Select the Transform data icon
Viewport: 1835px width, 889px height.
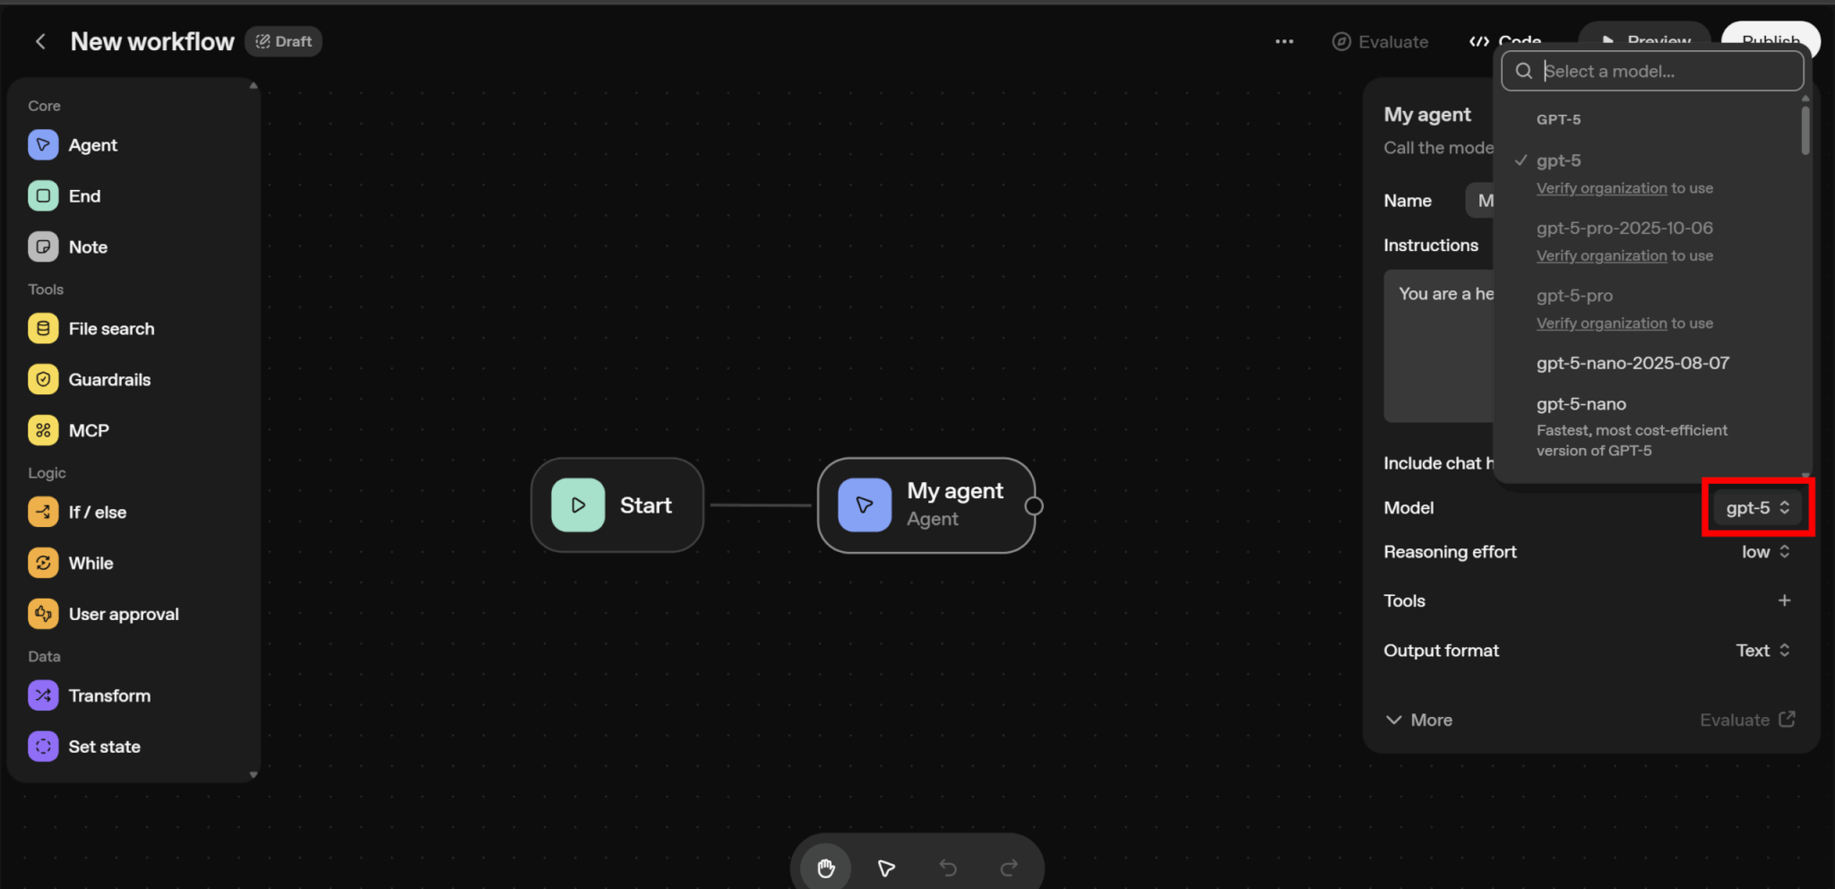pyautogui.click(x=43, y=696)
